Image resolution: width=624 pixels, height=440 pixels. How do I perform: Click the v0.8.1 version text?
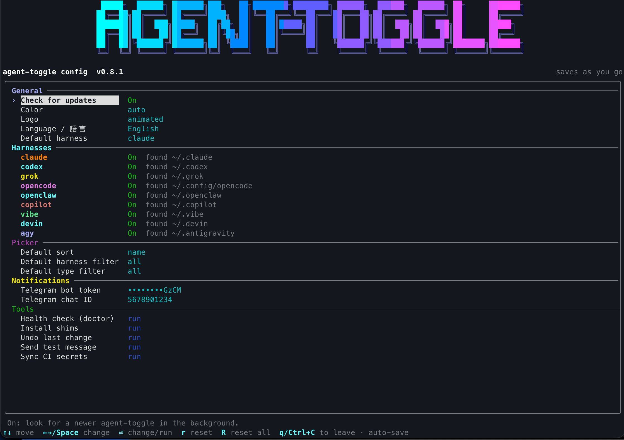[x=110, y=72]
